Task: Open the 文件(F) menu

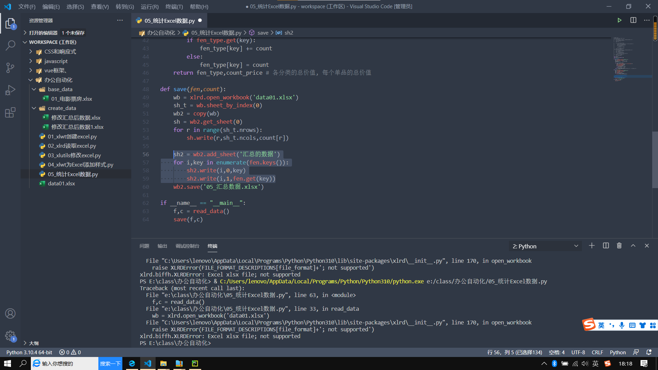Action: coord(27,7)
